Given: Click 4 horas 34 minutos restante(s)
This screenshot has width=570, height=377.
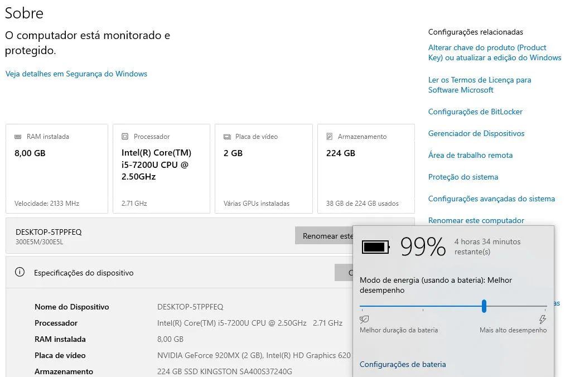Looking at the screenshot, I should coord(487,246).
